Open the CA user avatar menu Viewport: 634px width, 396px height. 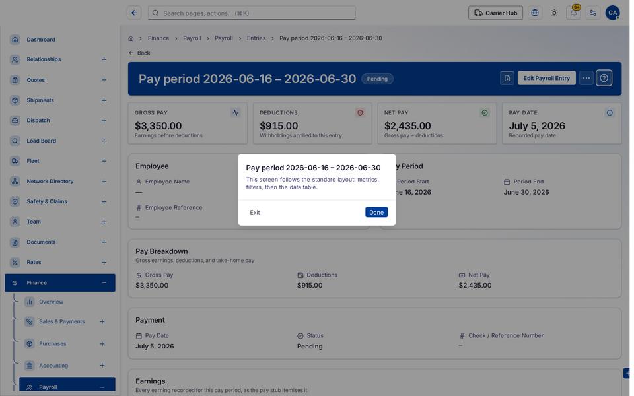[613, 13]
